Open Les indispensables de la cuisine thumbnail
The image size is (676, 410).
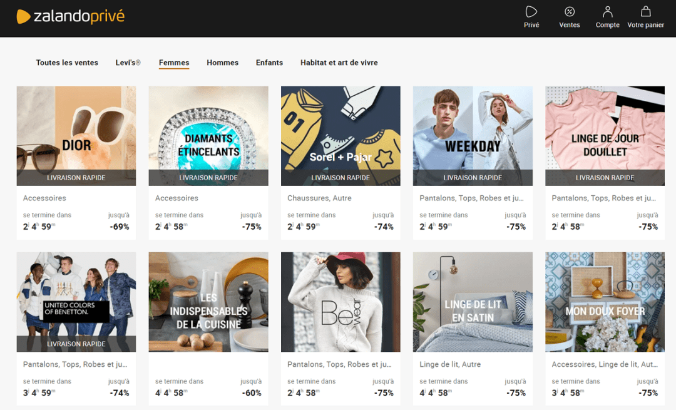point(208,302)
